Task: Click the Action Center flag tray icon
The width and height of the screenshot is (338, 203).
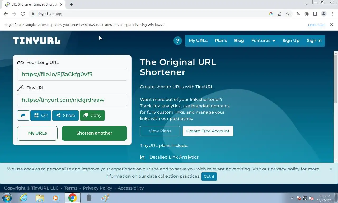Action: click(299, 198)
